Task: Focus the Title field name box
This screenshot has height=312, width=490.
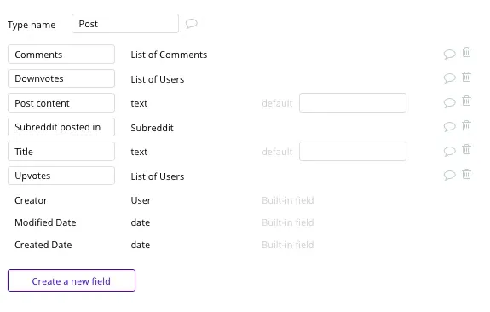Action: pyautogui.click(x=61, y=151)
